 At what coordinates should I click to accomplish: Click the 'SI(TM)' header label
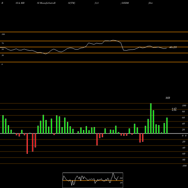coord(71,3)
